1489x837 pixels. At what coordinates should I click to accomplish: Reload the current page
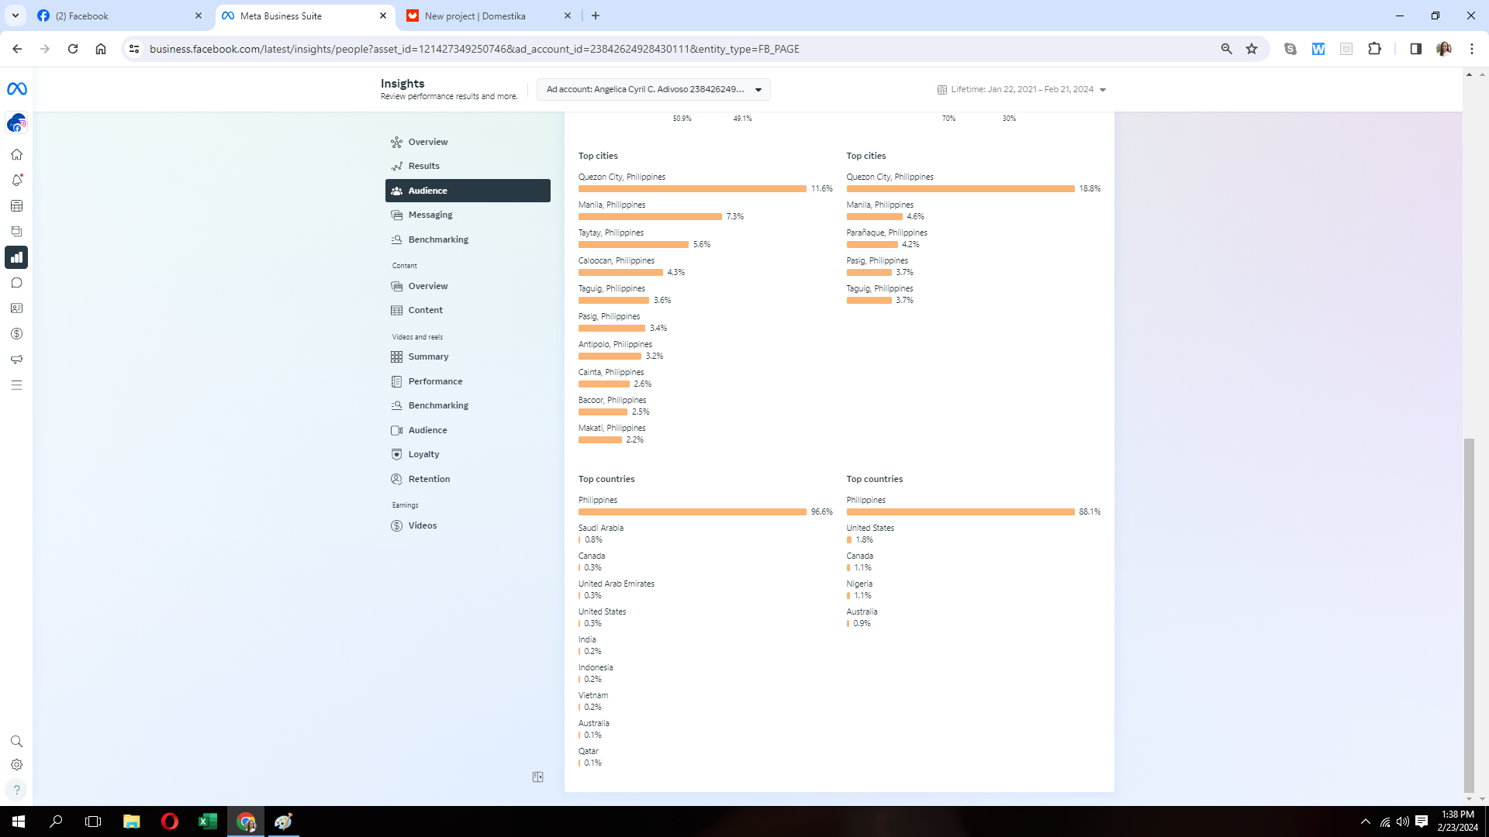[73, 49]
